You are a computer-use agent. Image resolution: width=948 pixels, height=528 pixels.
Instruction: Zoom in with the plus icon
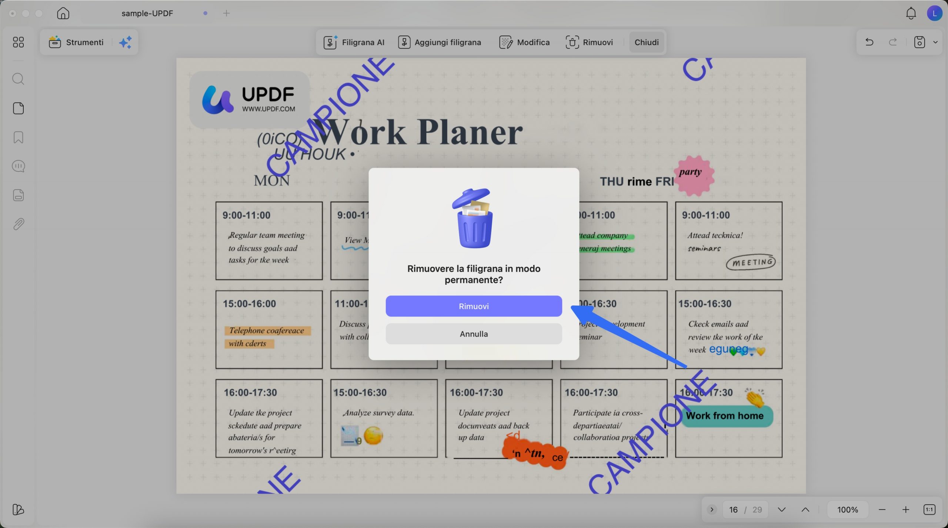[905, 509]
